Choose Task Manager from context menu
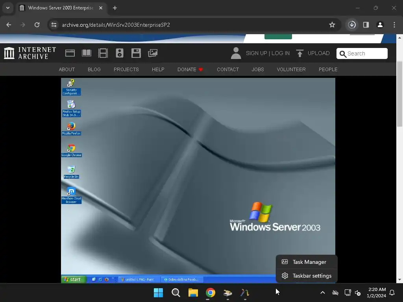 coord(307,262)
